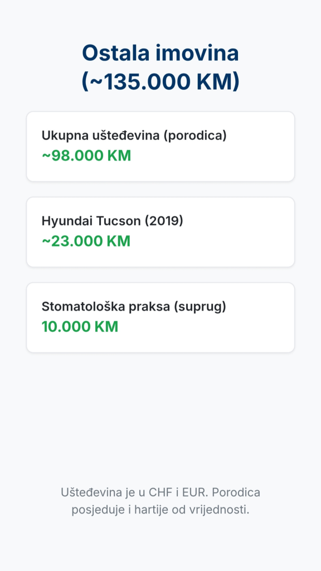Image resolution: width=321 pixels, height=571 pixels.
Task: Click the footer note about CHF and EUR savings
Action: (x=160, y=501)
